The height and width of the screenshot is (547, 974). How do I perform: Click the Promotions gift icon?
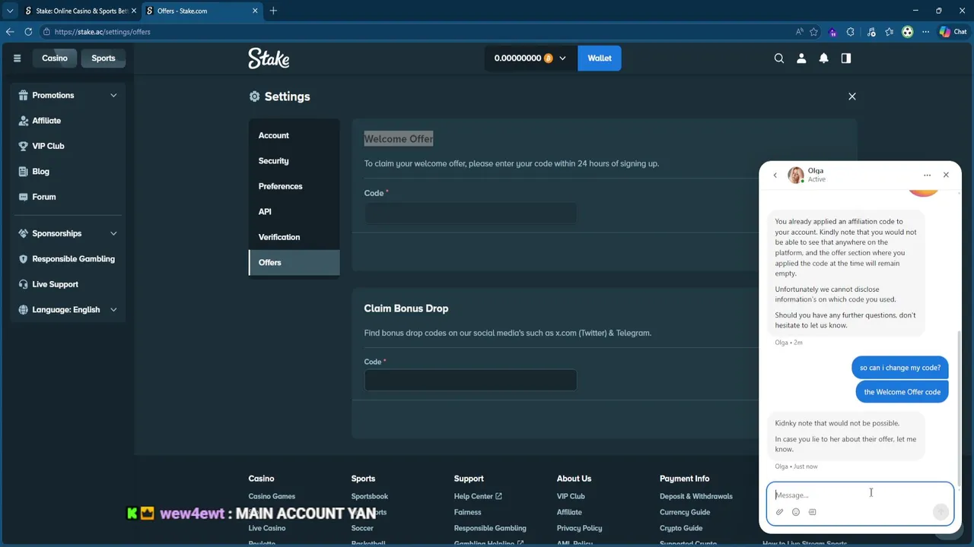[24, 95]
